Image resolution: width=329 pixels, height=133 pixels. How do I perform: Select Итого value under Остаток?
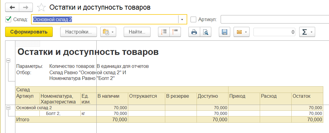pyautogui.click(x=307, y=119)
